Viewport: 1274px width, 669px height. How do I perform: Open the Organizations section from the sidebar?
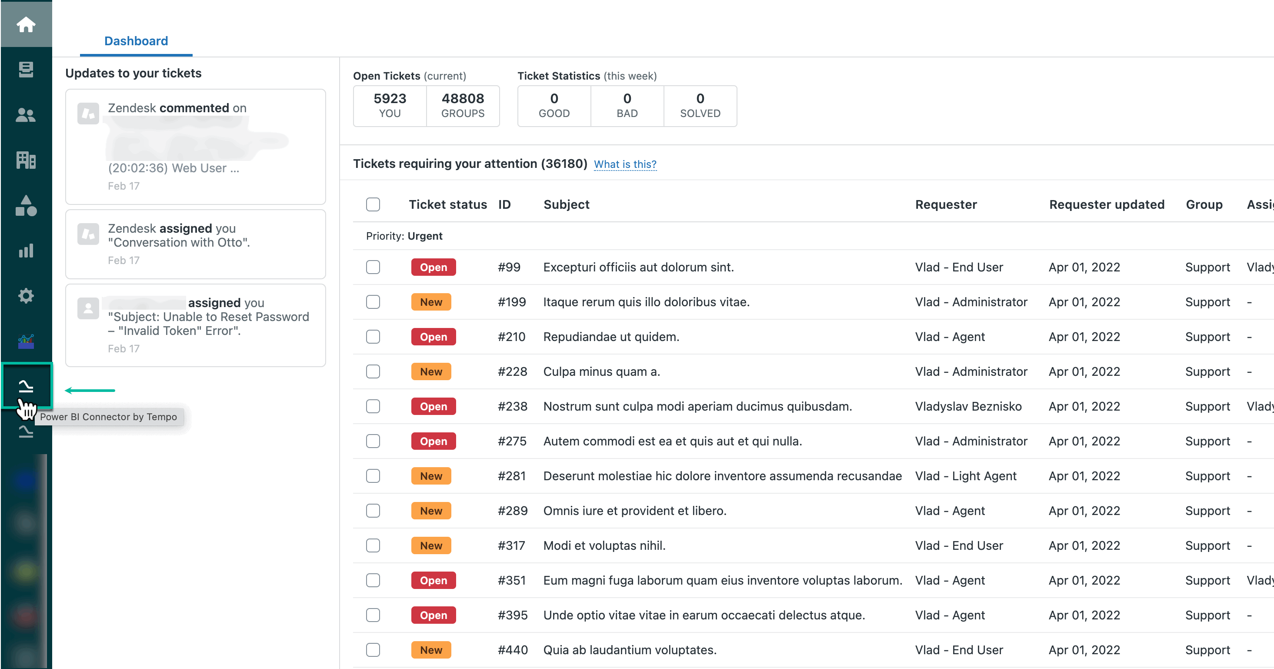pyautogui.click(x=26, y=161)
